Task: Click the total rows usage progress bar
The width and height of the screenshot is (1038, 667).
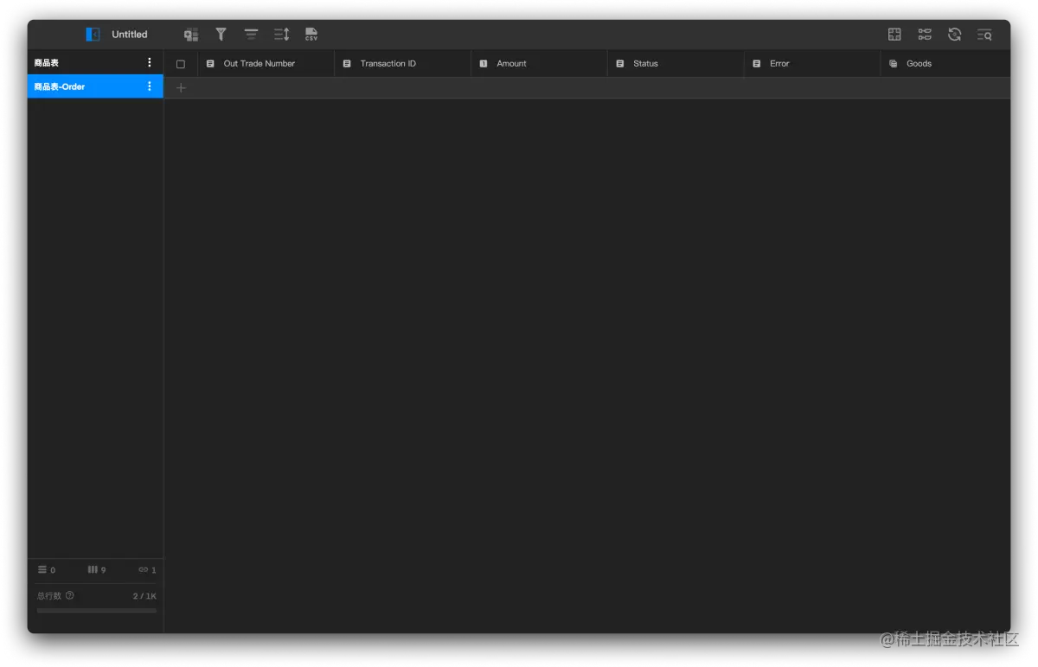Action: (x=97, y=610)
